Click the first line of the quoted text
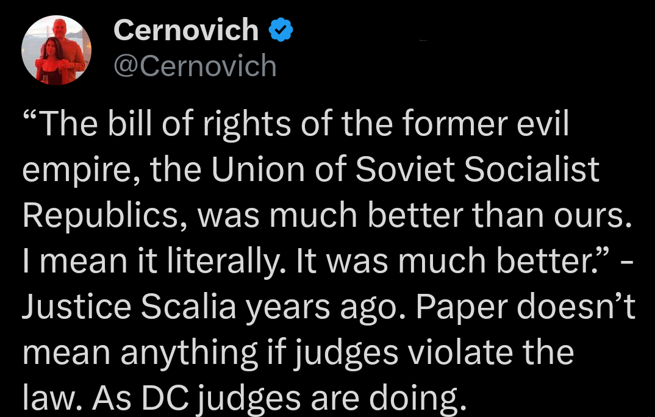 296,122
